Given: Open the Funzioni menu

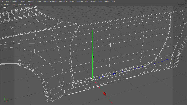Looking at the screenshot, I should pyautogui.click(x=45, y=1).
